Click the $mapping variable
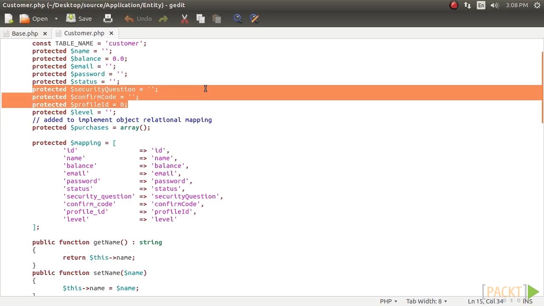Viewport: 544px width, 306px height. pos(85,143)
